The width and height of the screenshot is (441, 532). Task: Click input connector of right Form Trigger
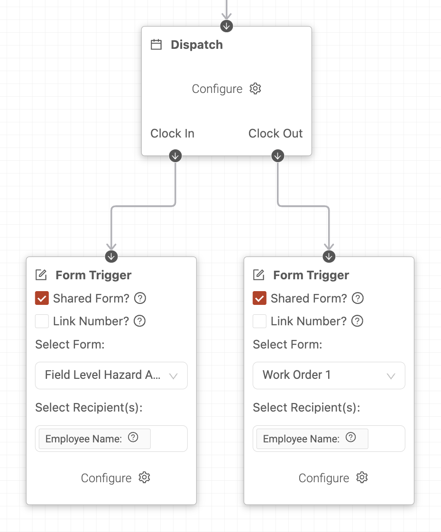click(x=329, y=257)
